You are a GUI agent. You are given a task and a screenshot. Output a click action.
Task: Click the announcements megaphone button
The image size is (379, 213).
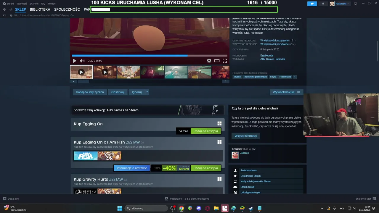312,4
